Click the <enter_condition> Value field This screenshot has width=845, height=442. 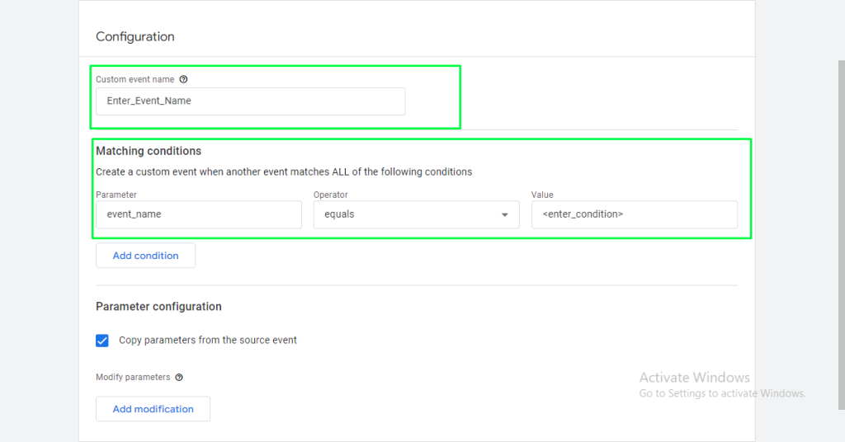pos(634,214)
